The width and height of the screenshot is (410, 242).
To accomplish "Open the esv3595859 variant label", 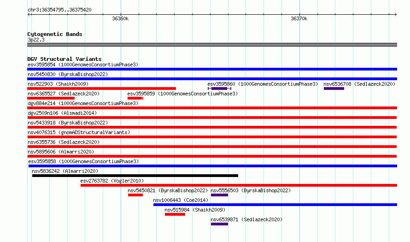I will (182, 94).
